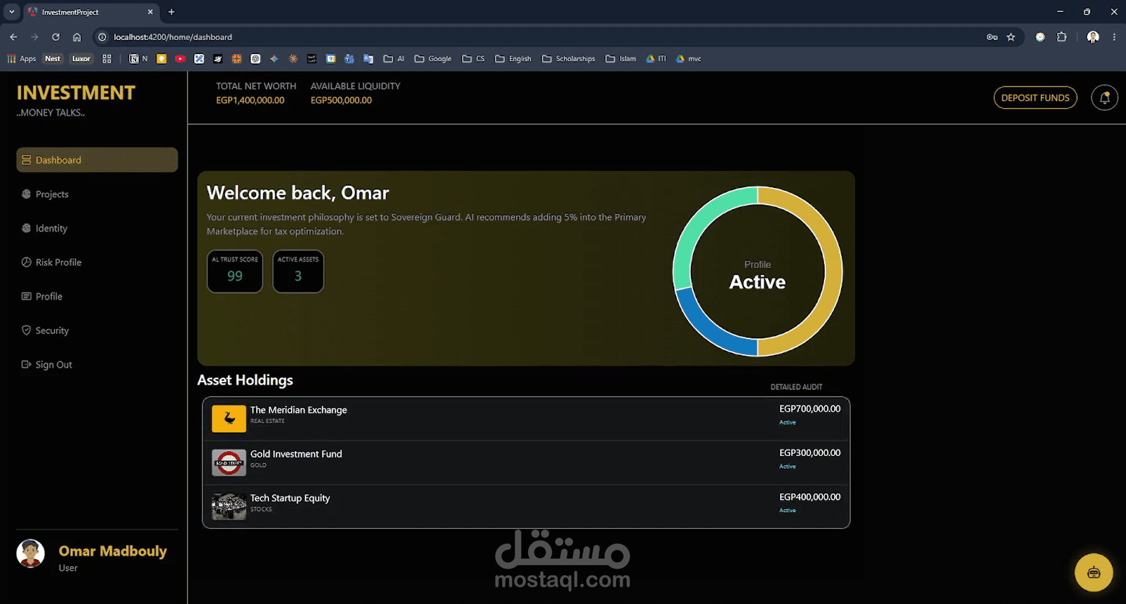Click the Dashboard grid icon

[26, 160]
